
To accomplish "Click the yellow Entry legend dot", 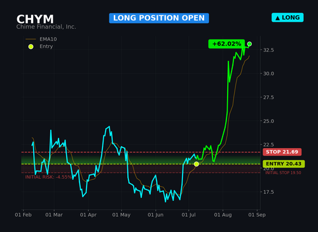I will point(31,46).
